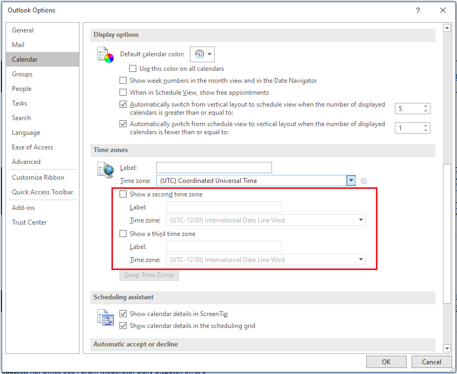Decrease the schedule view calendar count of 5
The height and width of the screenshot is (374, 457).
click(426, 111)
